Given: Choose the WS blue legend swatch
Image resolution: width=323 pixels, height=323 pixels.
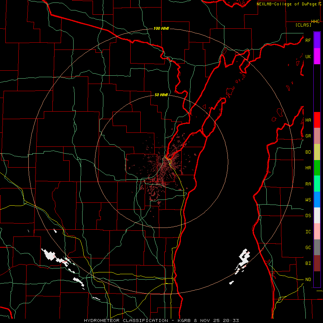Looking at the screenshot, I should click(317, 200).
